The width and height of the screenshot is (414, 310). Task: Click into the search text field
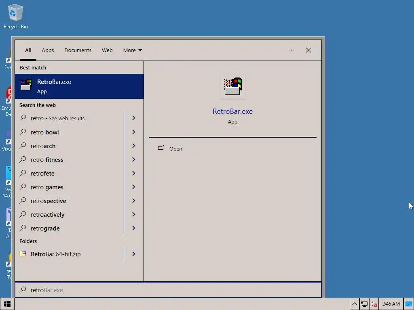click(168, 290)
